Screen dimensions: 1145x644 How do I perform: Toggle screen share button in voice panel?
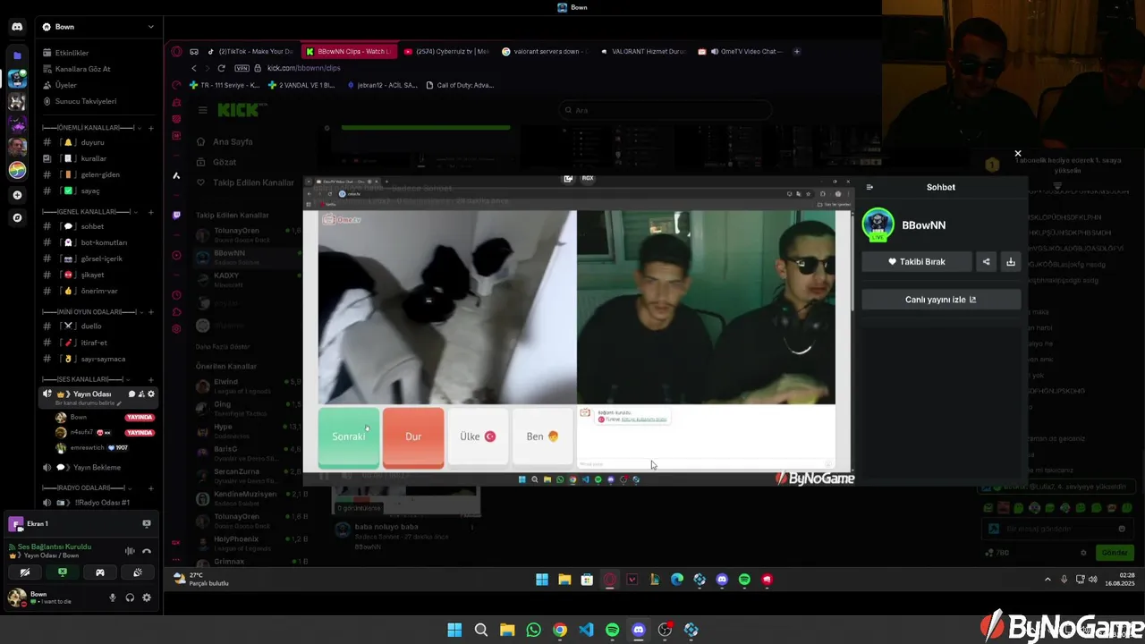63,572
